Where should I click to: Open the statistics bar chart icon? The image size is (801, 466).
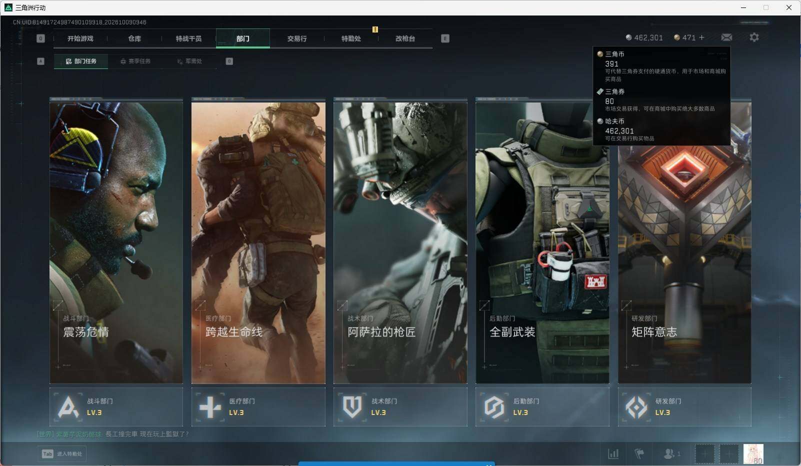tap(613, 453)
